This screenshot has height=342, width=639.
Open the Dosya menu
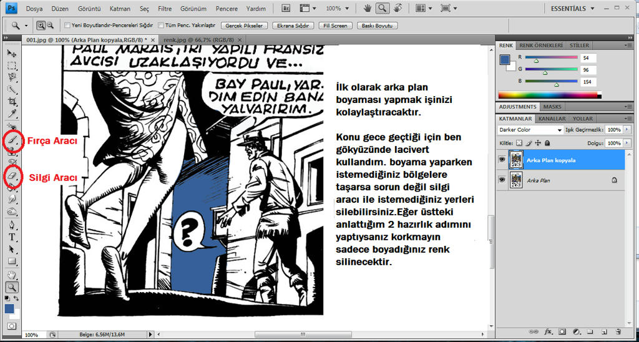[34, 8]
